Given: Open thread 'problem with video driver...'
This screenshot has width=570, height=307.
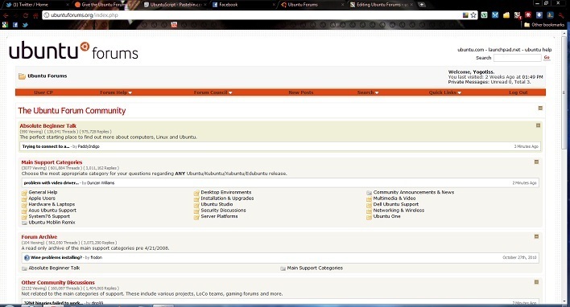Looking at the screenshot, I should pos(52,183).
